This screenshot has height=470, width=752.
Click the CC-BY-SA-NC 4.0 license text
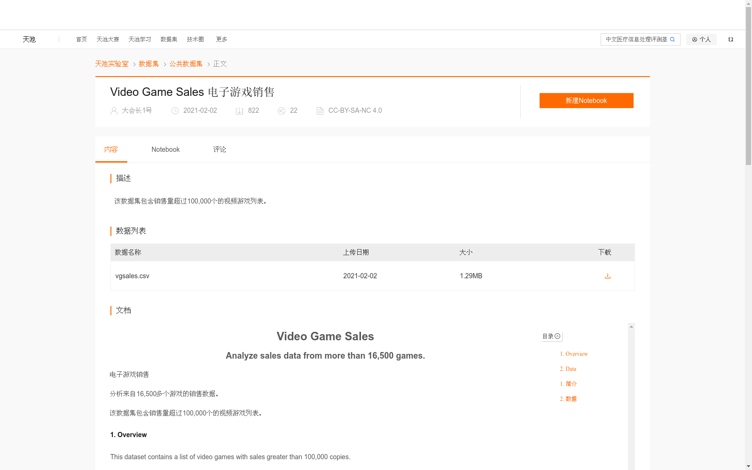(355, 110)
